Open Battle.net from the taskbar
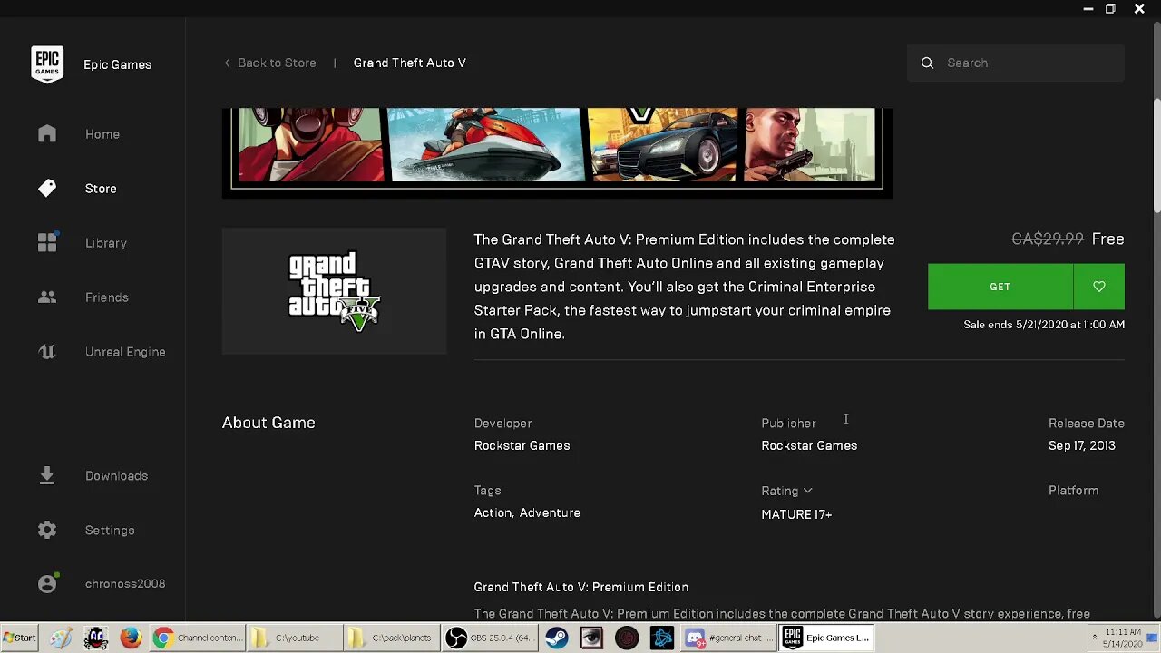Viewport: 1161px width, 653px height. coord(662,638)
